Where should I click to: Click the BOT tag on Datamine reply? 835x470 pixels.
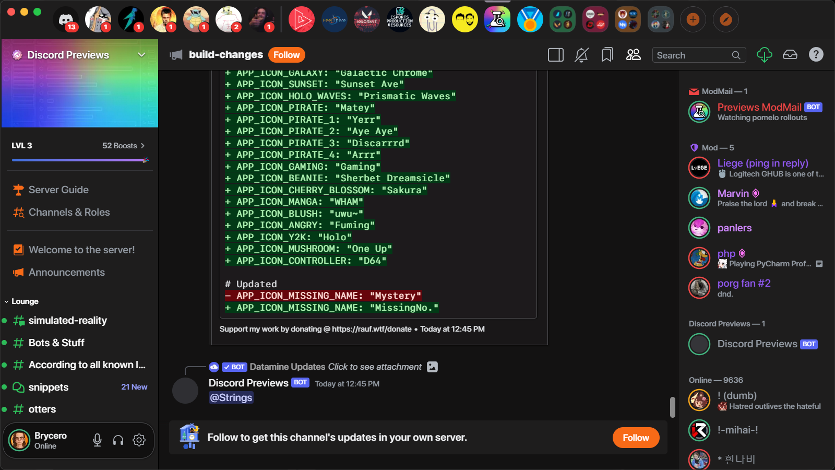(x=234, y=367)
